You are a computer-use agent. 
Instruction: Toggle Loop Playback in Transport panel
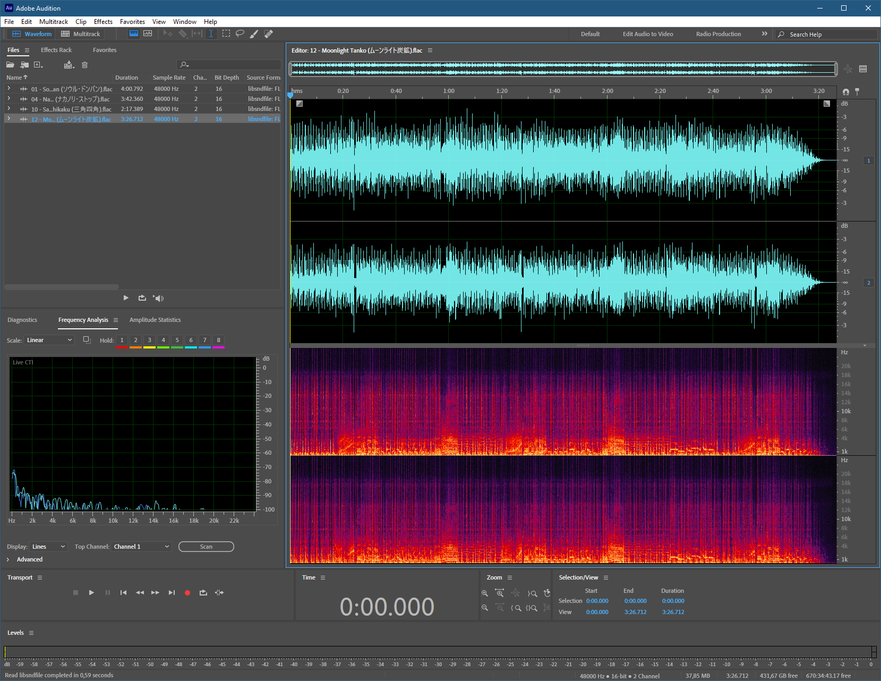[203, 593]
